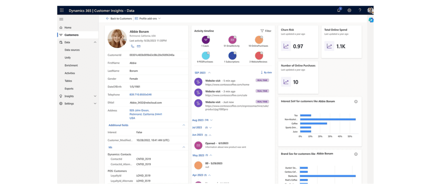Click the Non-Alcohol interest bar
The width and height of the screenshot is (430, 190).
point(328,119)
